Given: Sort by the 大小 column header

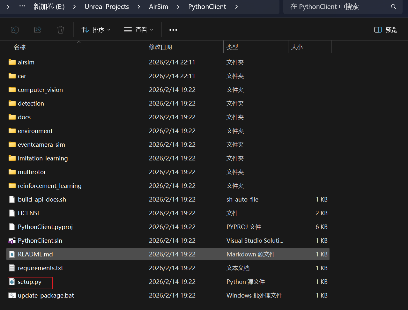Looking at the screenshot, I should 297,47.
